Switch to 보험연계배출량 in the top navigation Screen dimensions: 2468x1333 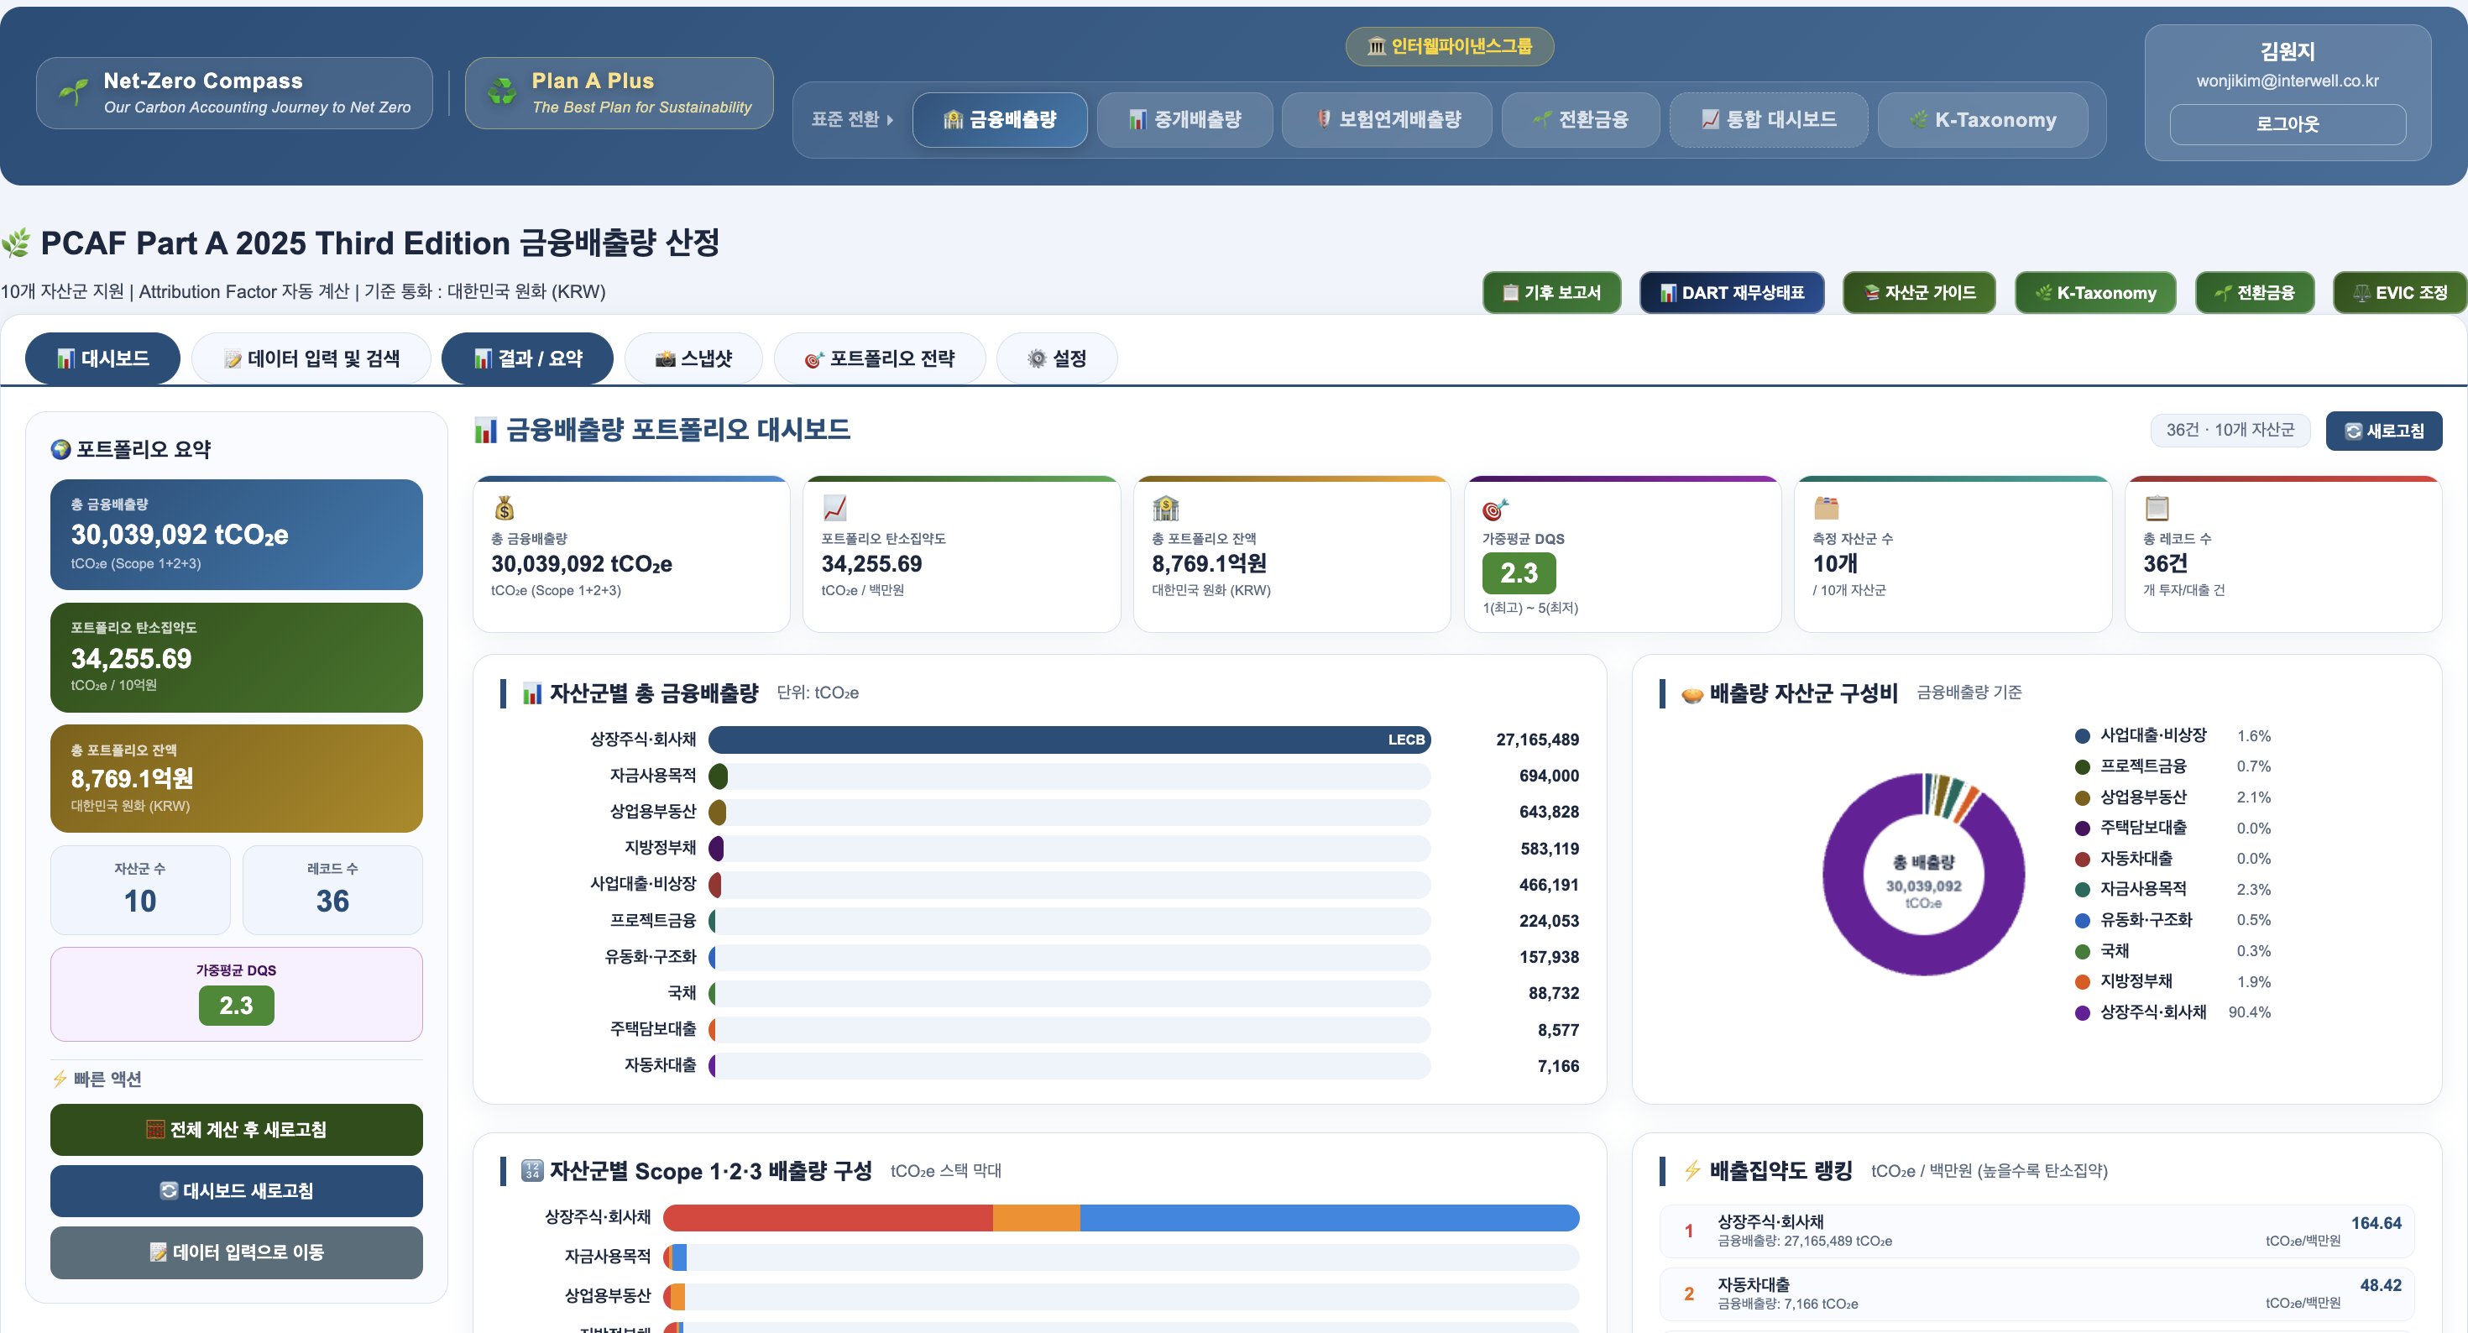click(1386, 120)
